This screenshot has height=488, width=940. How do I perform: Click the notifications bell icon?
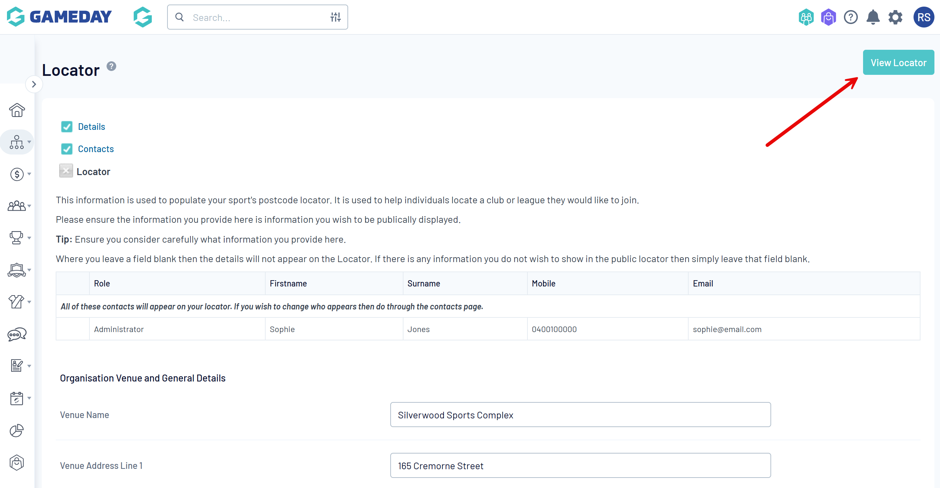click(873, 17)
